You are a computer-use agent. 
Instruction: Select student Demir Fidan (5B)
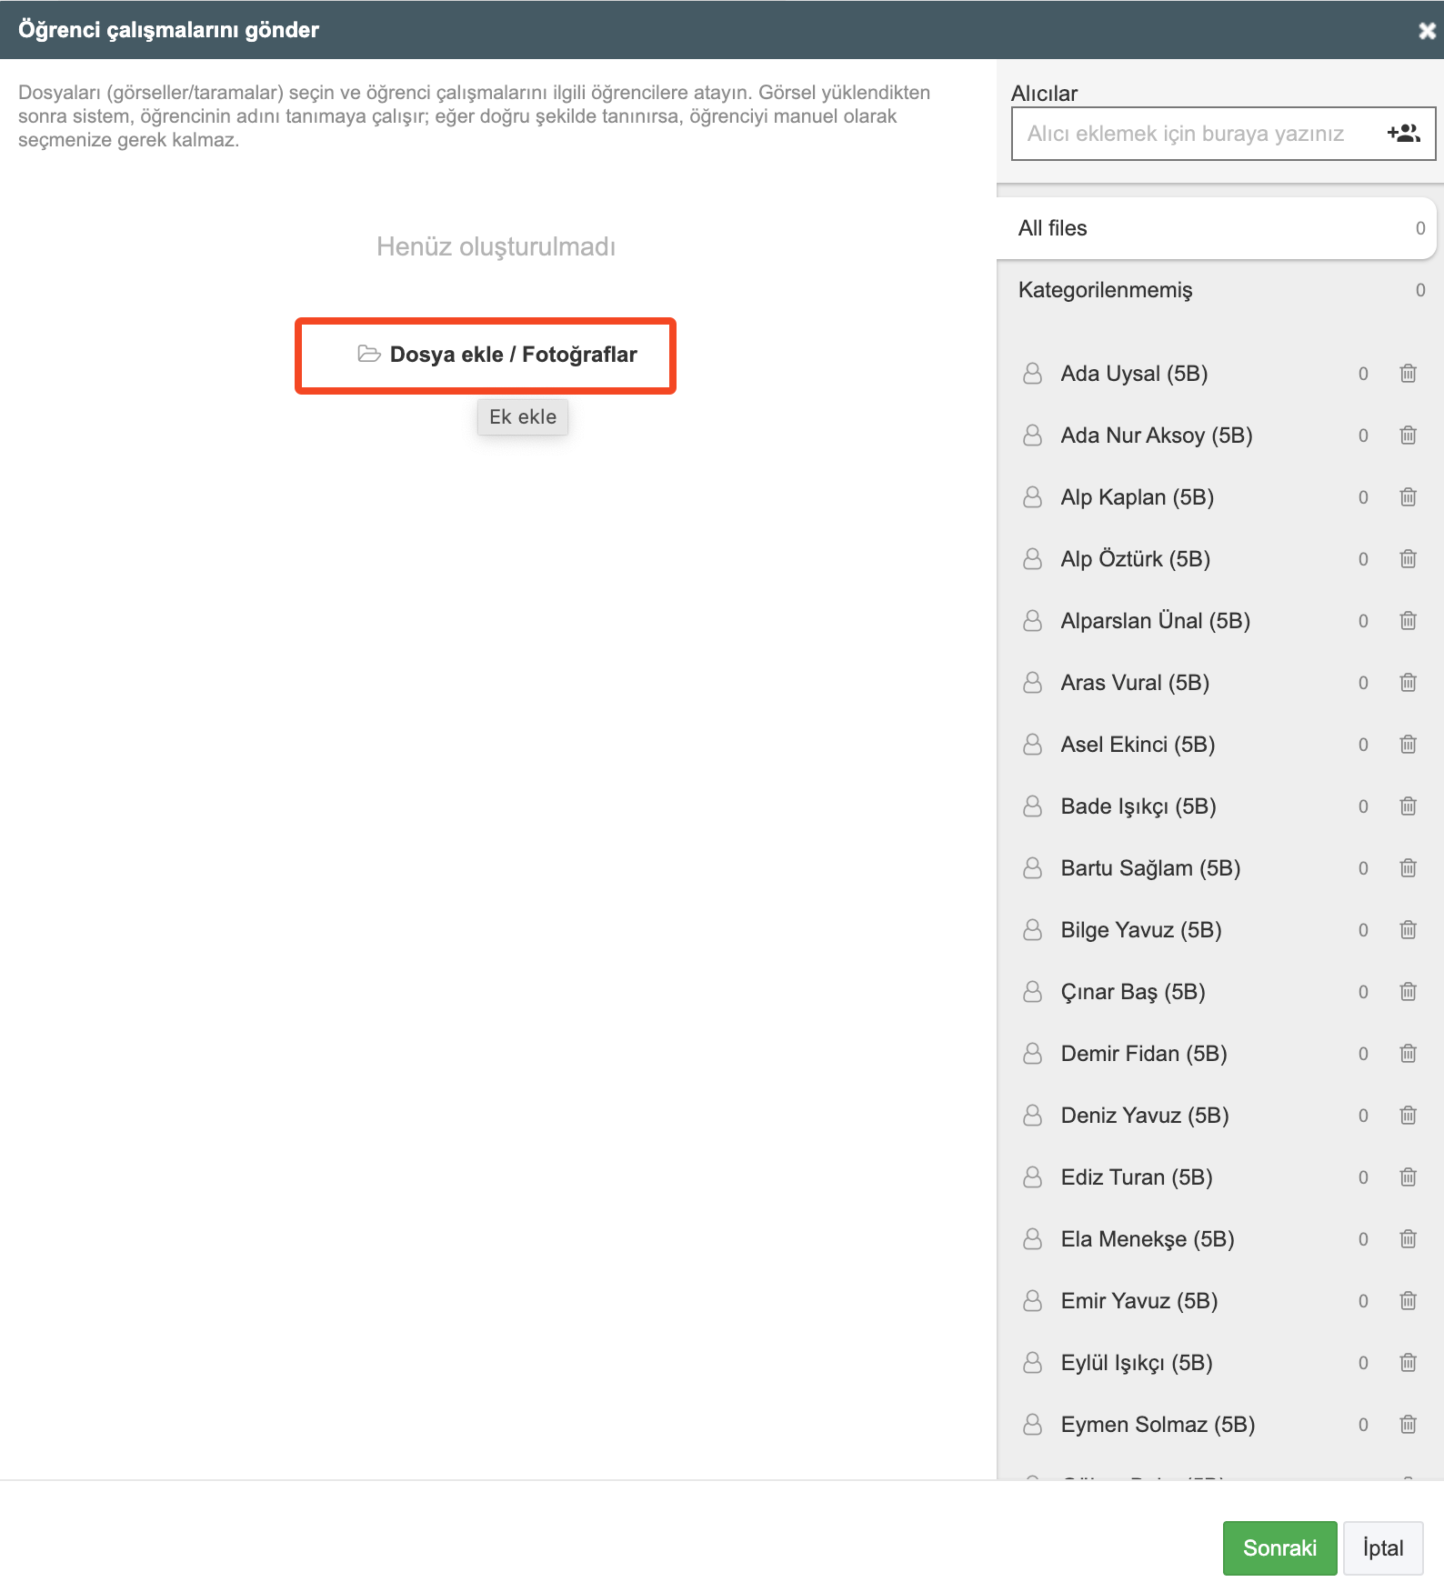tap(1218, 1054)
